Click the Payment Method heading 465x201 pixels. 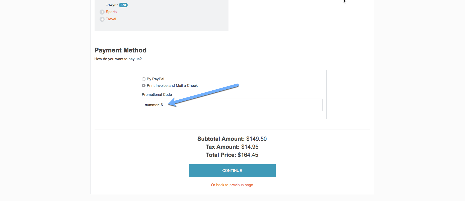(x=120, y=50)
